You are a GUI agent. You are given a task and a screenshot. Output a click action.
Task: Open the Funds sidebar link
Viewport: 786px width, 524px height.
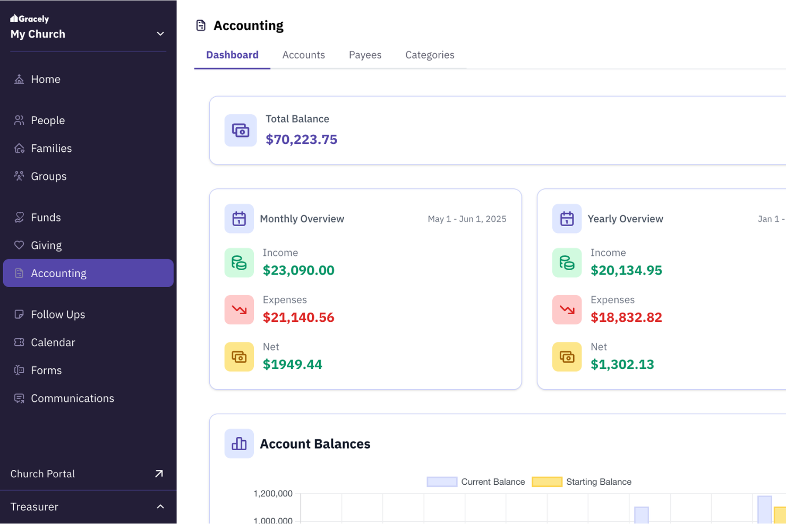pos(88,217)
